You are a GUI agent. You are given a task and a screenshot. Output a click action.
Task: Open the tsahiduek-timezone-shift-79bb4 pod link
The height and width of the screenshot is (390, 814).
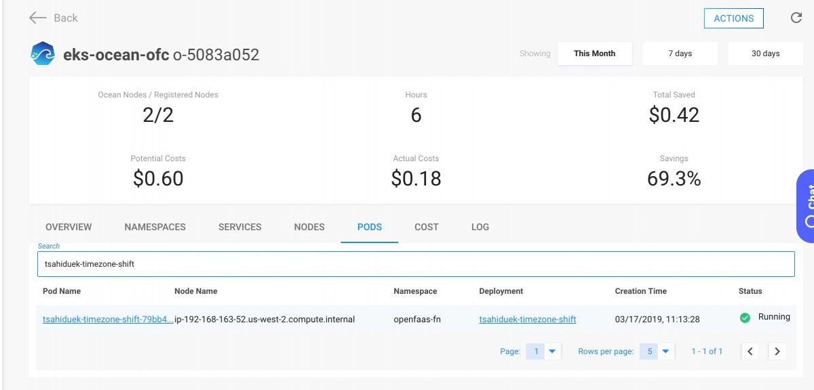point(107,320)
